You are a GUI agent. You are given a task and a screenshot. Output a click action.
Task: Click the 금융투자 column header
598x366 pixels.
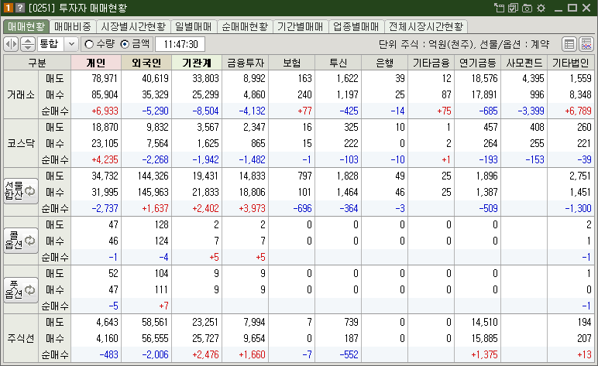pyautogui.click(x=246, y=63)
